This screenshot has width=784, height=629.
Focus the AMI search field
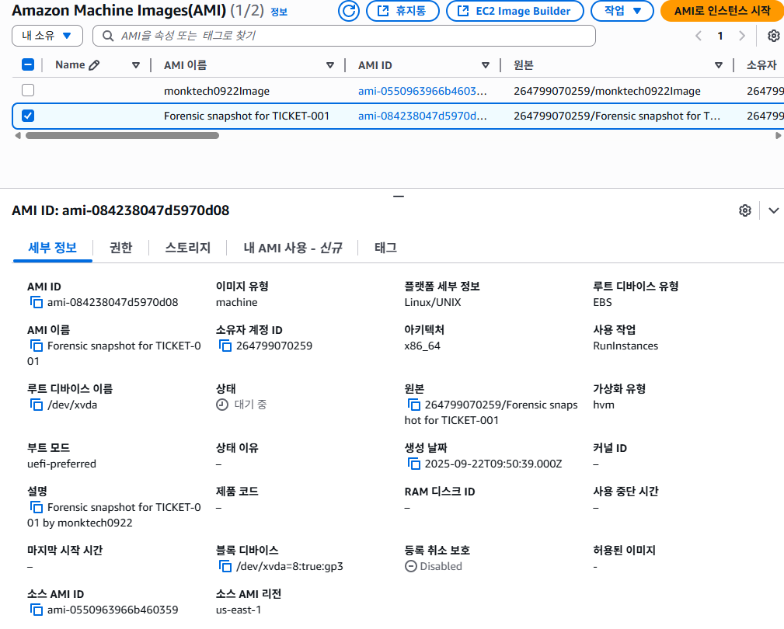point(344,36)
